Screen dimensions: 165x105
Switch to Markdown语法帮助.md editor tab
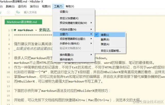pyautogui.click(x=23, y=22)
